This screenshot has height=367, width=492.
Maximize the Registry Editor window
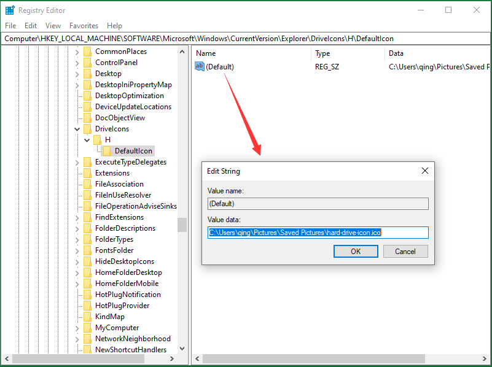(x=448, y=10)
